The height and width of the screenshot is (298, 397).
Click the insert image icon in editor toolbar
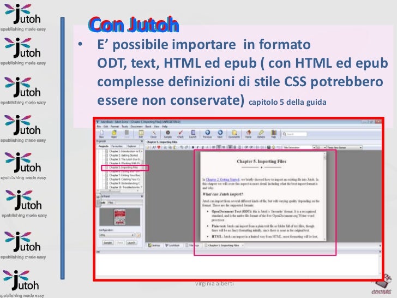269,147
